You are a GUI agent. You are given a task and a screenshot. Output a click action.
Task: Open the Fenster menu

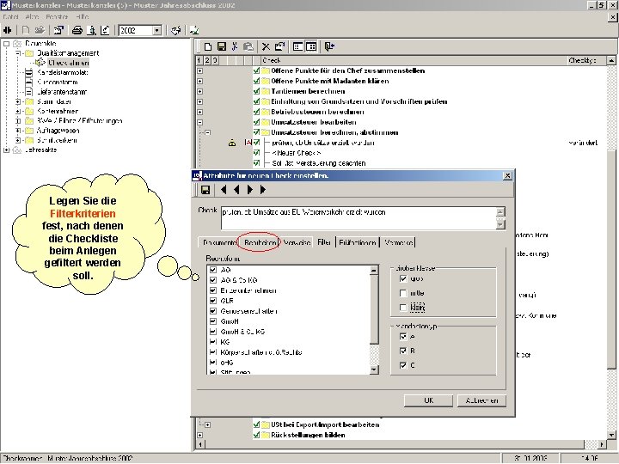(57, 17)
